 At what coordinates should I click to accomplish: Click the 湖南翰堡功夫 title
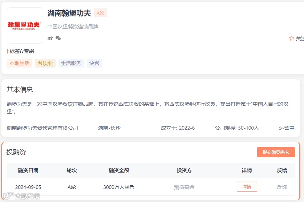tap(69, 13)
